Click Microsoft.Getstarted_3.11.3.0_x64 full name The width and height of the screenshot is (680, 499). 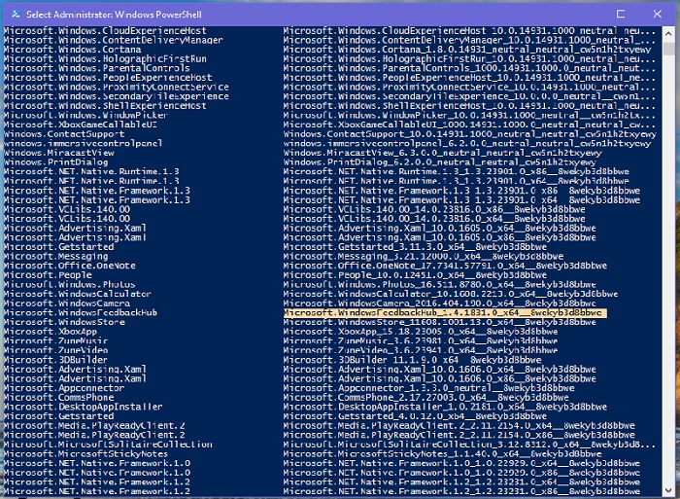pyautogui.click(x=415, y=247)
